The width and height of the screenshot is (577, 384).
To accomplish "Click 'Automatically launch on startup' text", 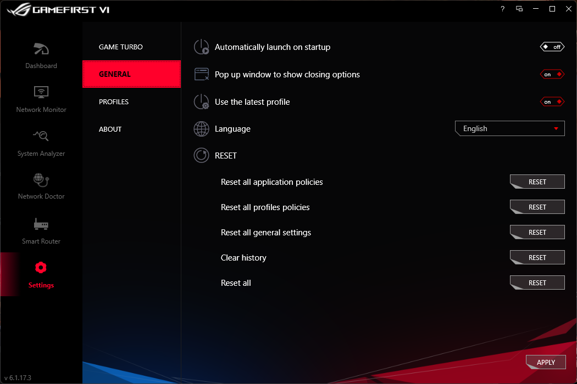I will pos(273,47).
